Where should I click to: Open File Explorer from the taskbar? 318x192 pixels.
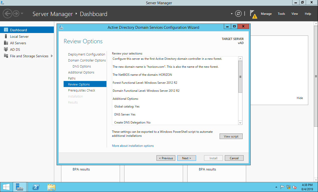(x=51, y=187)
